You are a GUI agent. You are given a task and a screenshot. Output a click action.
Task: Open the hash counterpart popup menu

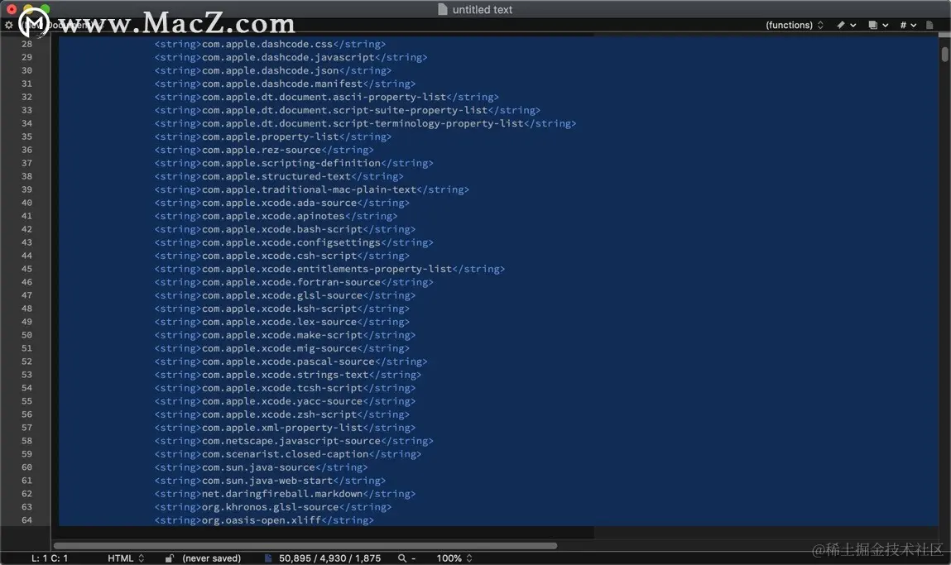coord(908,25)
